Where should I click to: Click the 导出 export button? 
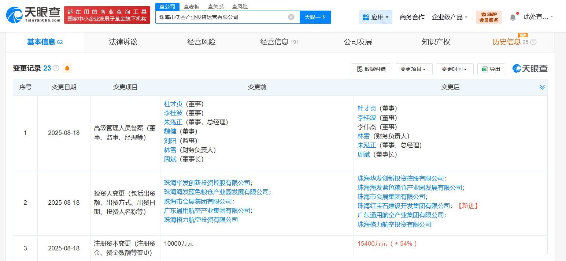coord(491,69)
